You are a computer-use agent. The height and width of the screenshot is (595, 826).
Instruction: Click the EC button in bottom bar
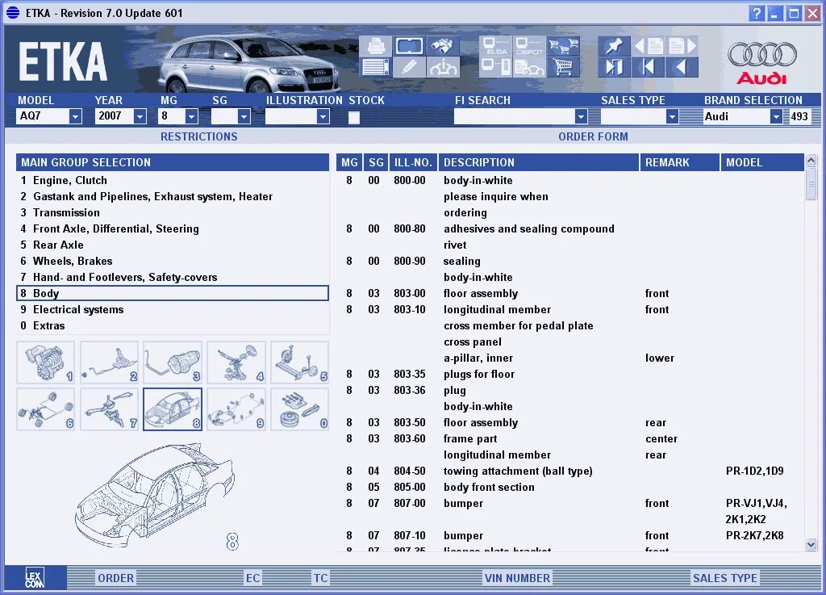(x=252, y=578)
